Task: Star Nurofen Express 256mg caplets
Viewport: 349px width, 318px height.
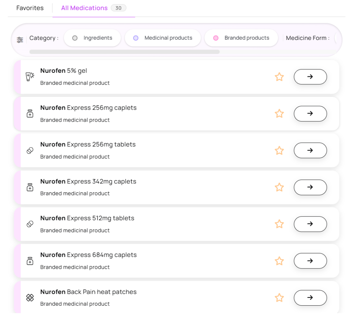Action: (x=279, y=114)
